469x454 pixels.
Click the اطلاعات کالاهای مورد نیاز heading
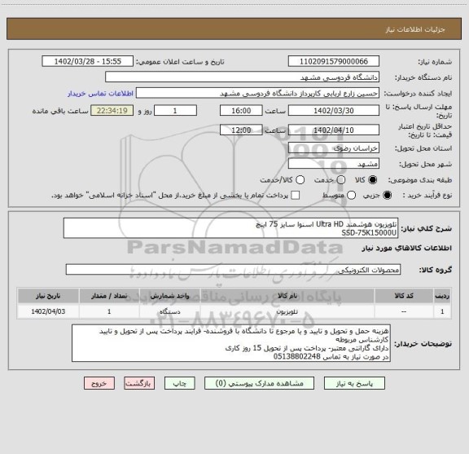coord(407,248)
